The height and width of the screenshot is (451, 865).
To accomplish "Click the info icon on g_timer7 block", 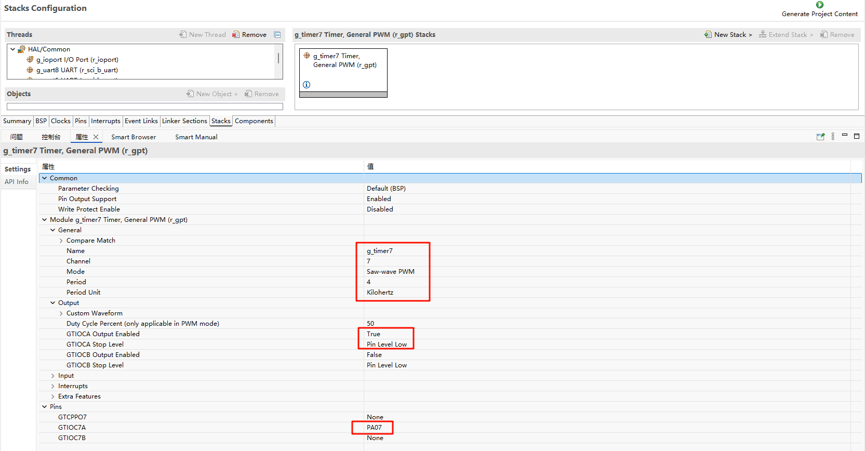I will [x=307, y=85].
